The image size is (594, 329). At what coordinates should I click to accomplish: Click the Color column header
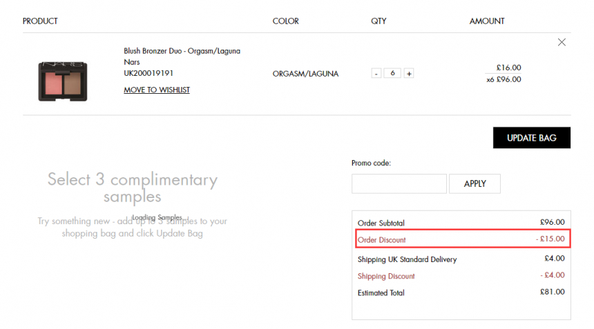click(x=286, y=21)
